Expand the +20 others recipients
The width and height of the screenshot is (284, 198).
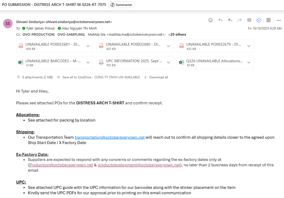click(x=177, y=34)
